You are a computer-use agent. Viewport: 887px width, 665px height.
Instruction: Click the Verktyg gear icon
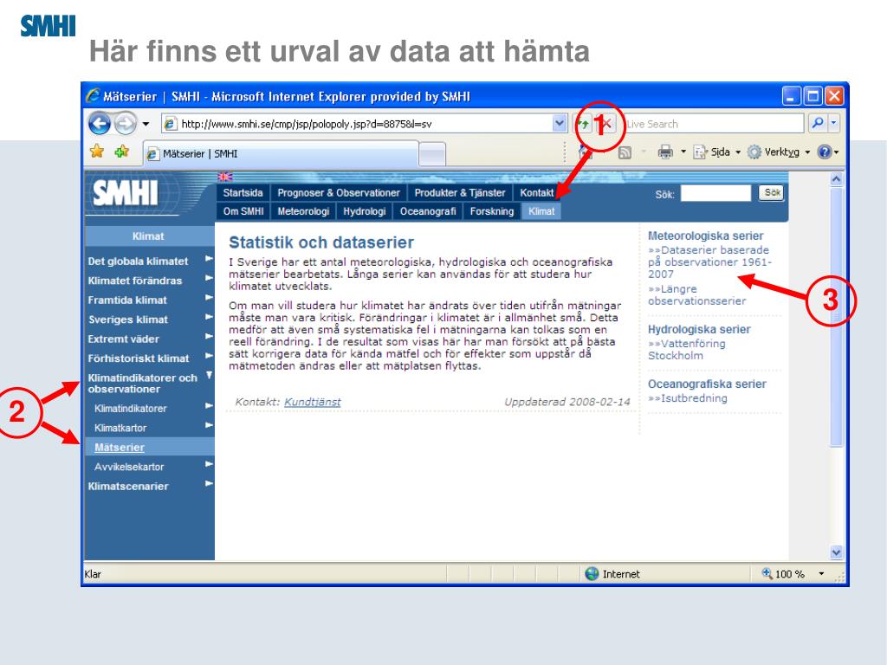click(x=754, y=152)
